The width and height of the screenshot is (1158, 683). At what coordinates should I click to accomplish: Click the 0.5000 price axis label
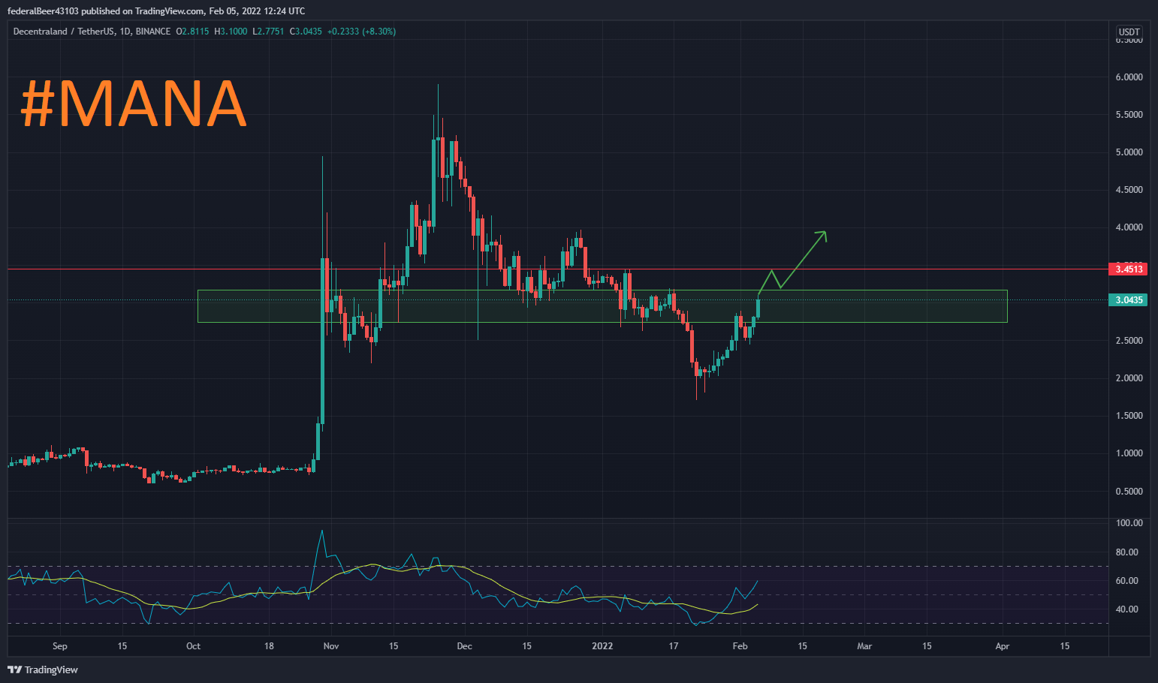(1129, 492)
